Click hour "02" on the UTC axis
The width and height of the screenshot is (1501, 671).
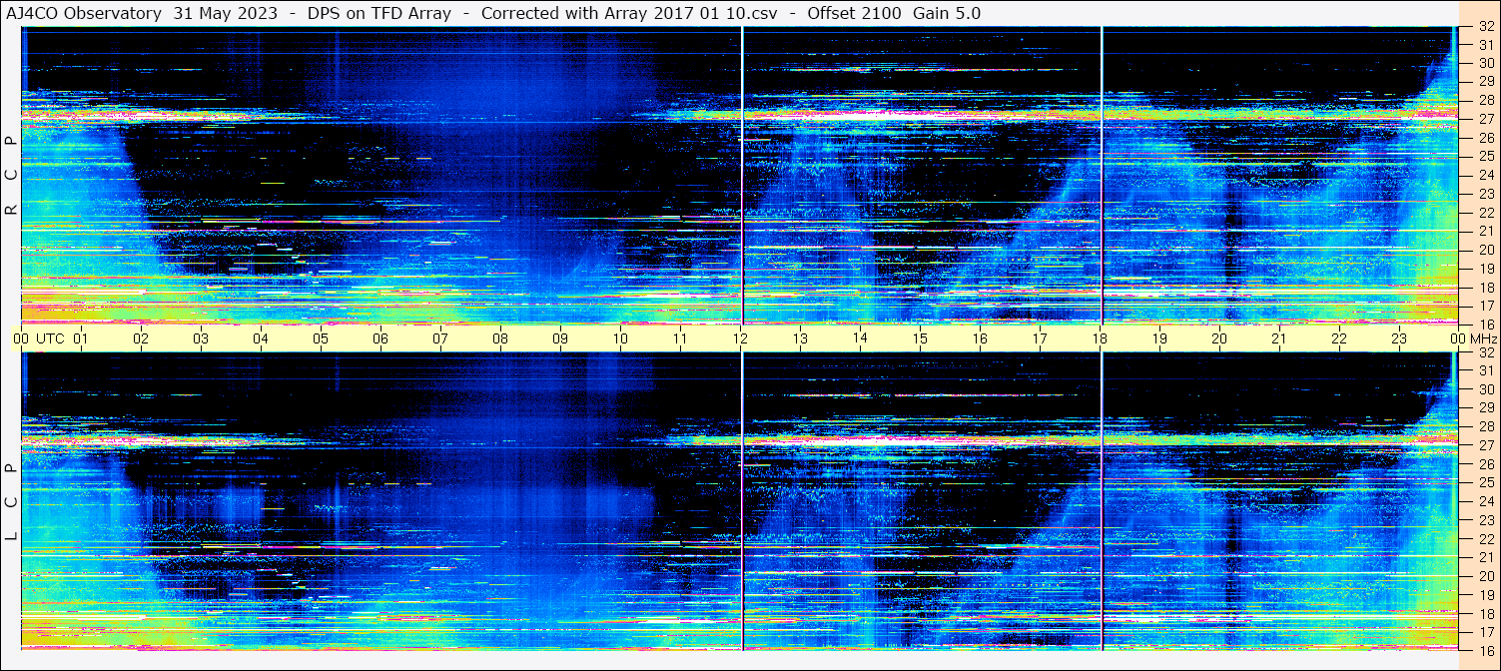[141, 338]
